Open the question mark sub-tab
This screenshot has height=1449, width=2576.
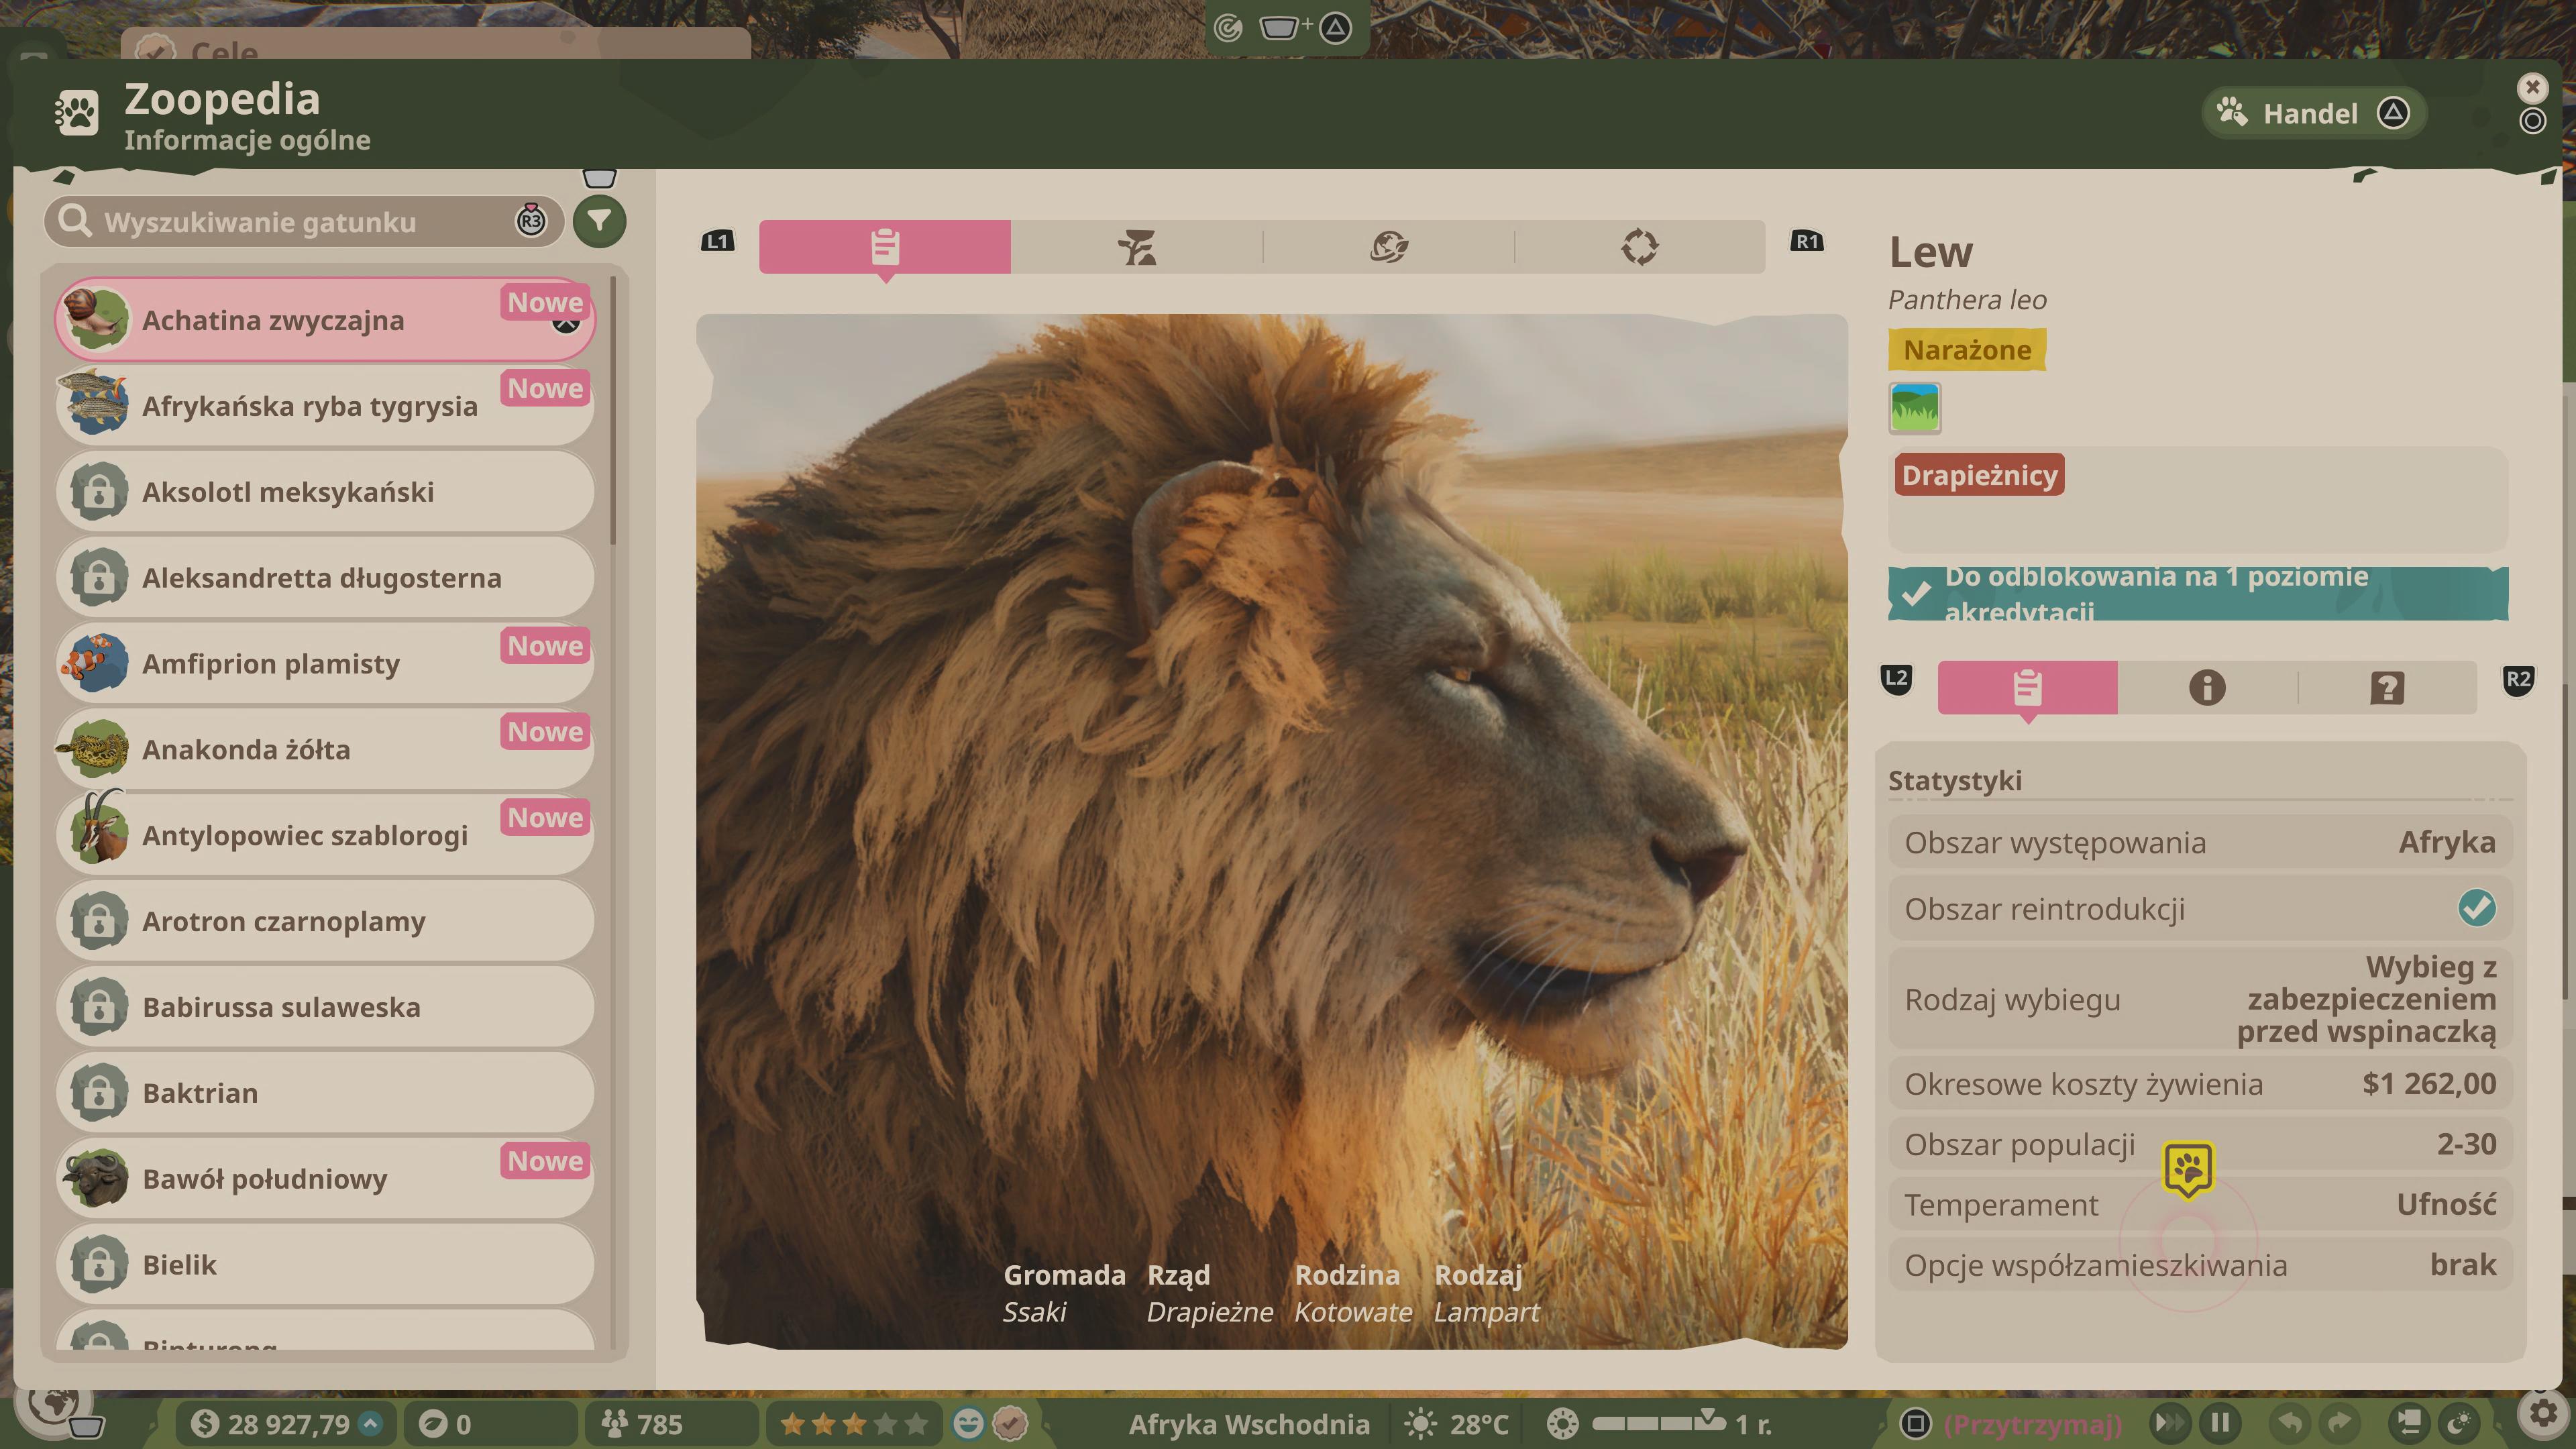coord(2387,687)
